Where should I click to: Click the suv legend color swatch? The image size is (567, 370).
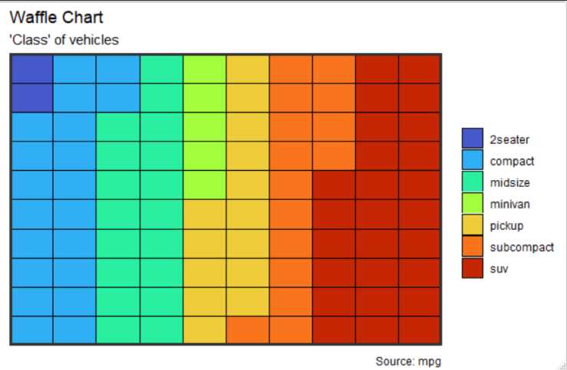(x=473, y=268)
